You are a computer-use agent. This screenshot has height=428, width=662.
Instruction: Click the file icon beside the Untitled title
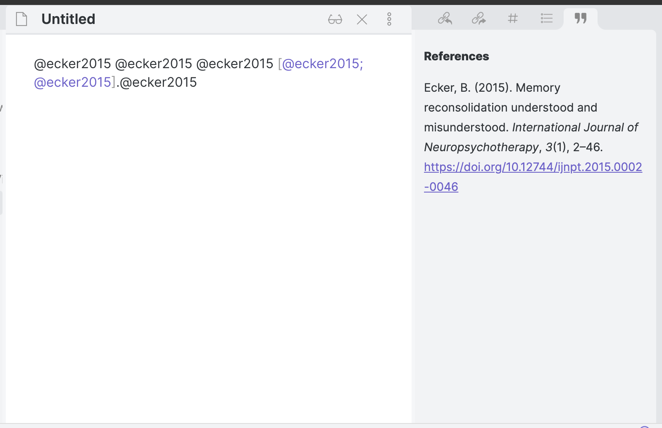[x=21, y=19]
